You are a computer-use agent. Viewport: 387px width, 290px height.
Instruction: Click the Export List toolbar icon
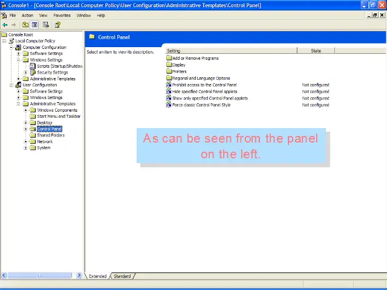(x=46, y=25)
